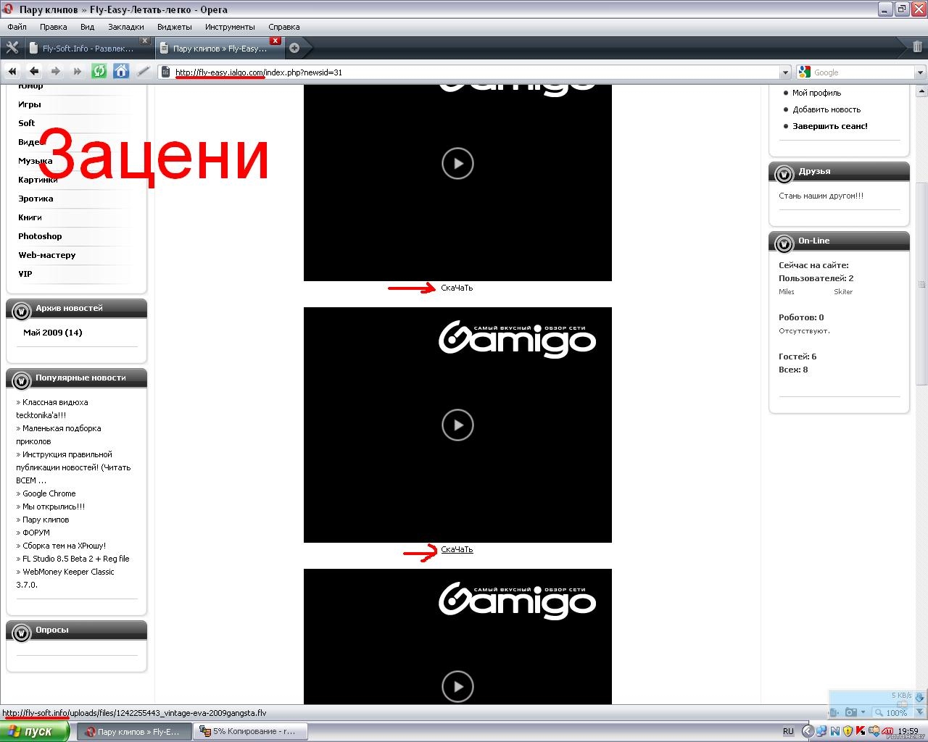
Task: Click the blue N tray icon
Action: (835, 731)
